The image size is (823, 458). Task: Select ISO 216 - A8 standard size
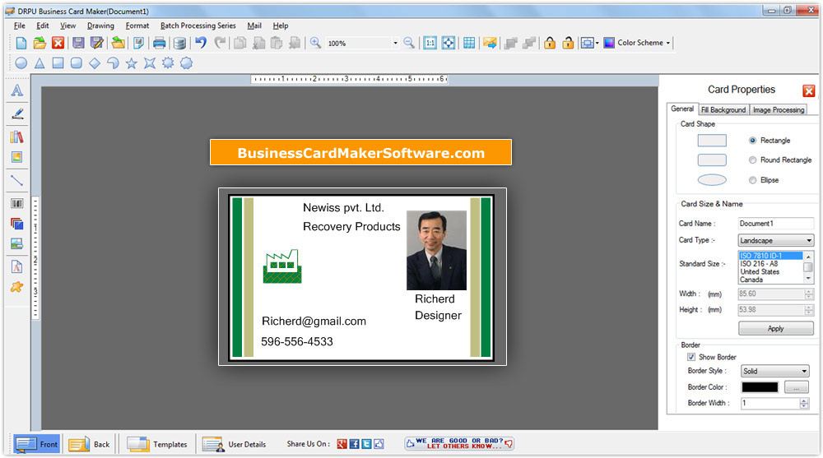[x=759, y=264]
